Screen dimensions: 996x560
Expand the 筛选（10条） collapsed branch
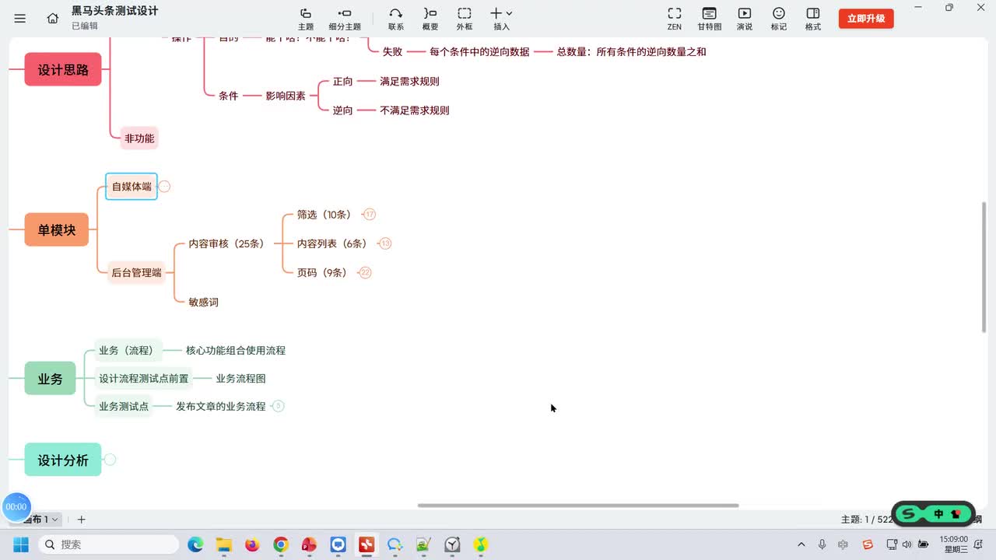pos(370,215)
